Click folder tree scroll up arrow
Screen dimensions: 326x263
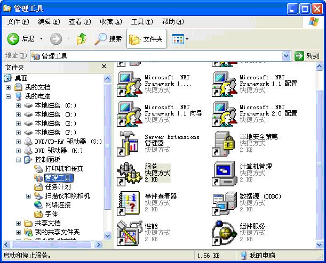click(x=107, y=79)
